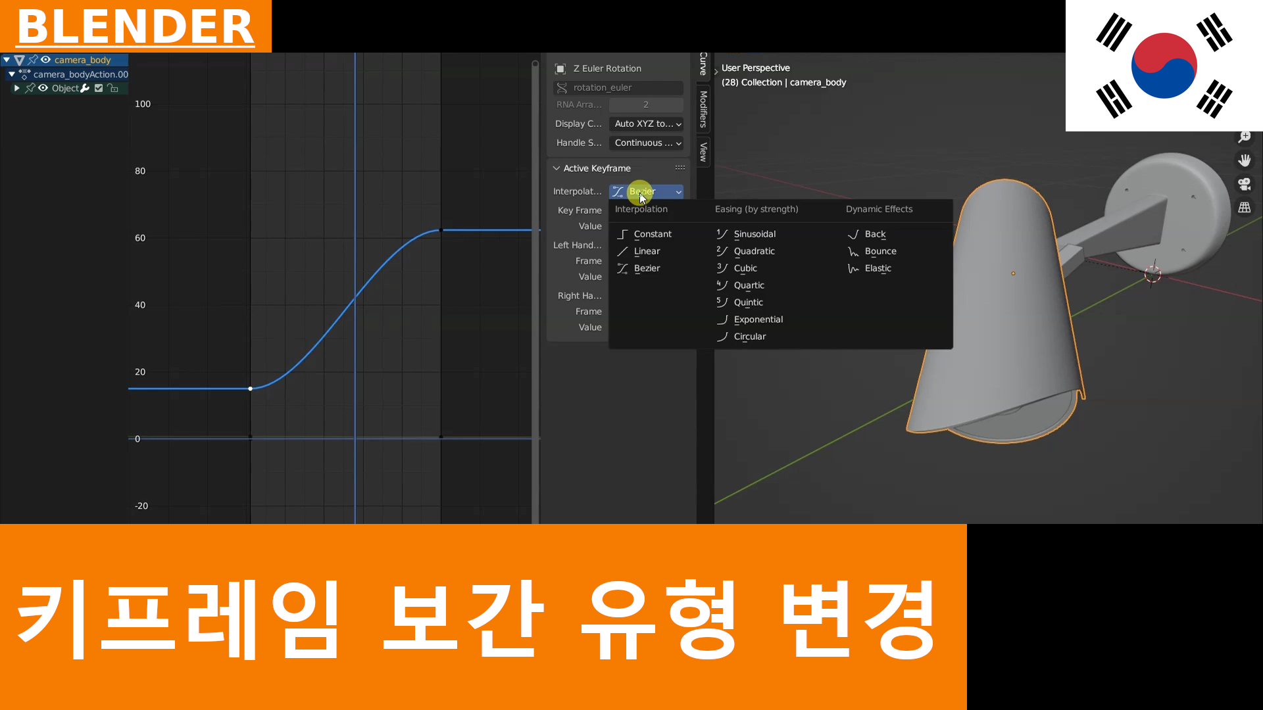Image resolution: width=1263 pixels, height=710 pixels.
Task: Toggle the Object group mute checkbox
Action: click(x=99, y=88)
